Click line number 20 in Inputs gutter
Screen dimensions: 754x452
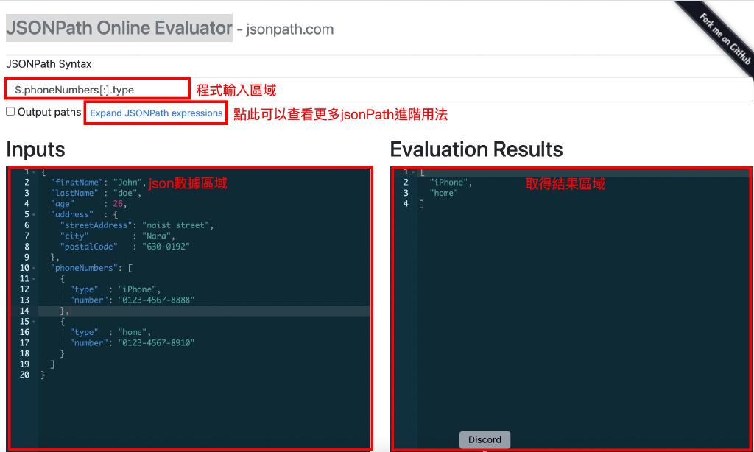[24, 375]
